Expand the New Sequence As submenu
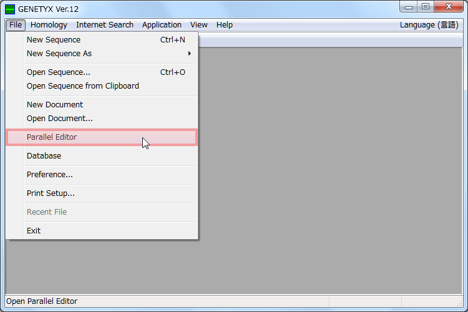Image resolution: width=468 pixels, height=312 pixels. pos(102,54)
